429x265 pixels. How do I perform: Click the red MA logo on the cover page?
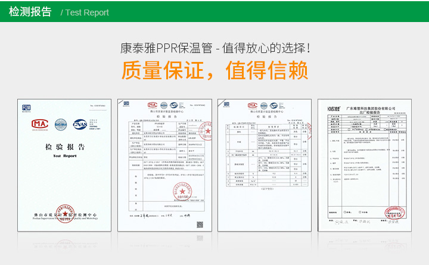coord(39,124)
